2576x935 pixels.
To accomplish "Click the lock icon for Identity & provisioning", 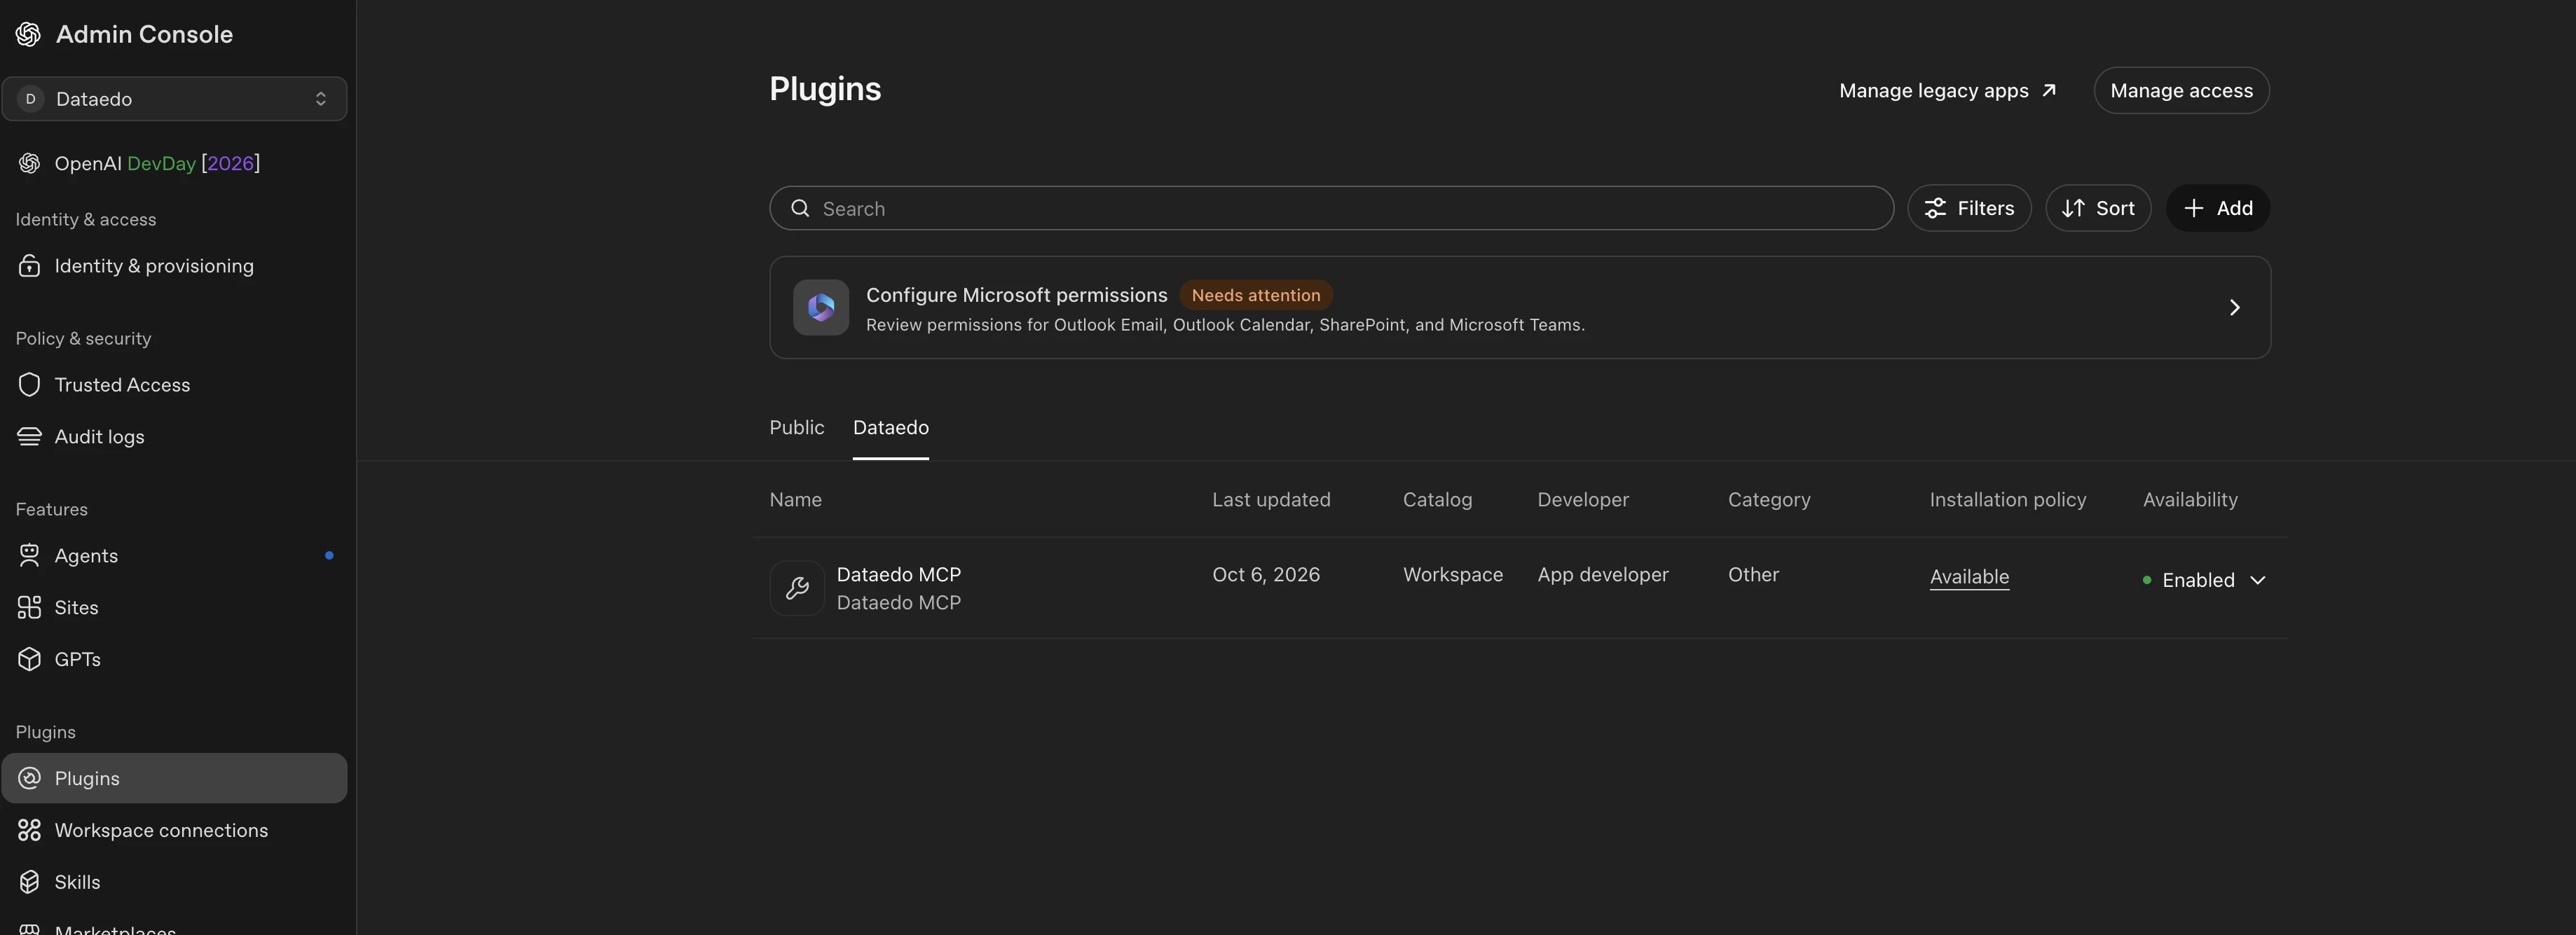I will (29, 265).
